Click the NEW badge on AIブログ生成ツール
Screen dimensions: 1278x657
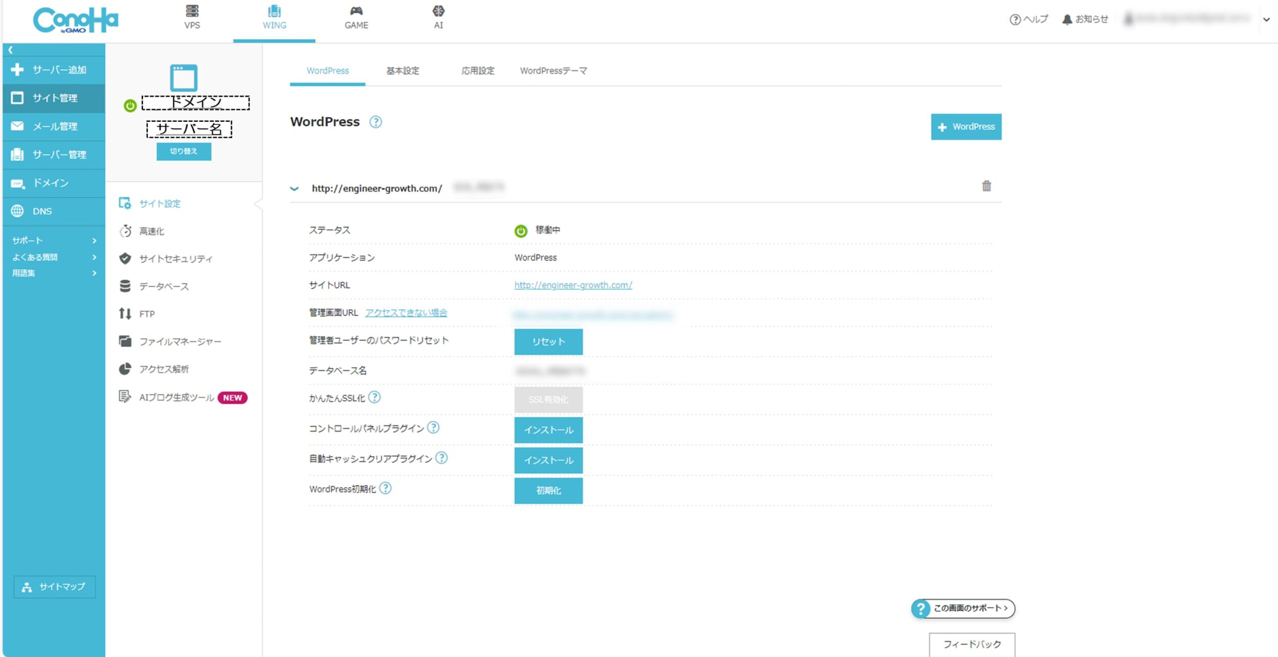pyautogui.click(x=233, y=398)
